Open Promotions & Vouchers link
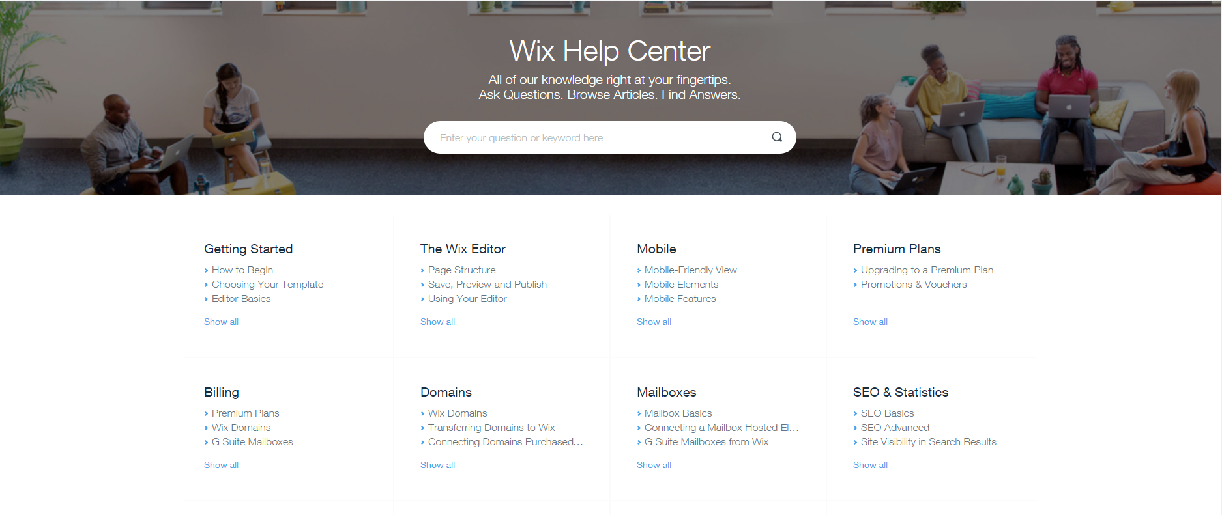 point(914,285)
